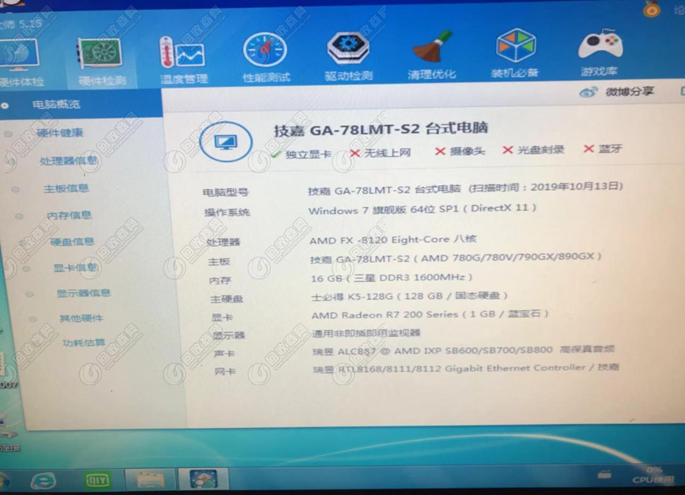Click the round computer monitor icon
685x495 pixels.
(225, 142)
